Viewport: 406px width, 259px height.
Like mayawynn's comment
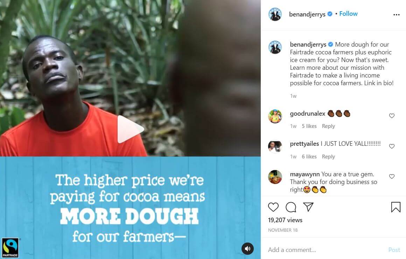392,177
